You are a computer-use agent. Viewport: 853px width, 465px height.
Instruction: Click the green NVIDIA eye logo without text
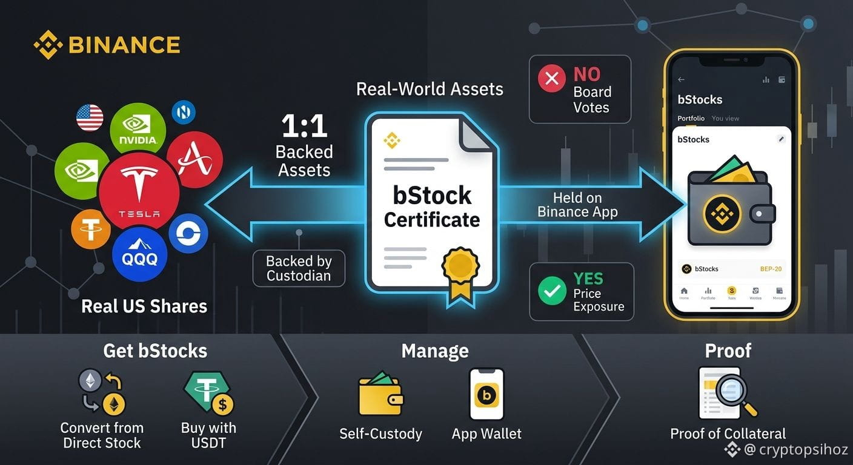(82, 171)
